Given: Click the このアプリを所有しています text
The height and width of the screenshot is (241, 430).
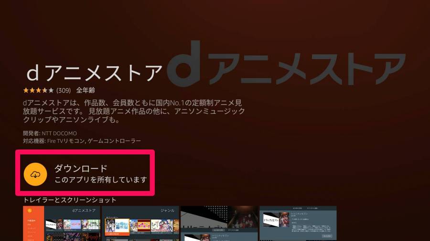Looking at the screenshot, I should pos(101,180).
